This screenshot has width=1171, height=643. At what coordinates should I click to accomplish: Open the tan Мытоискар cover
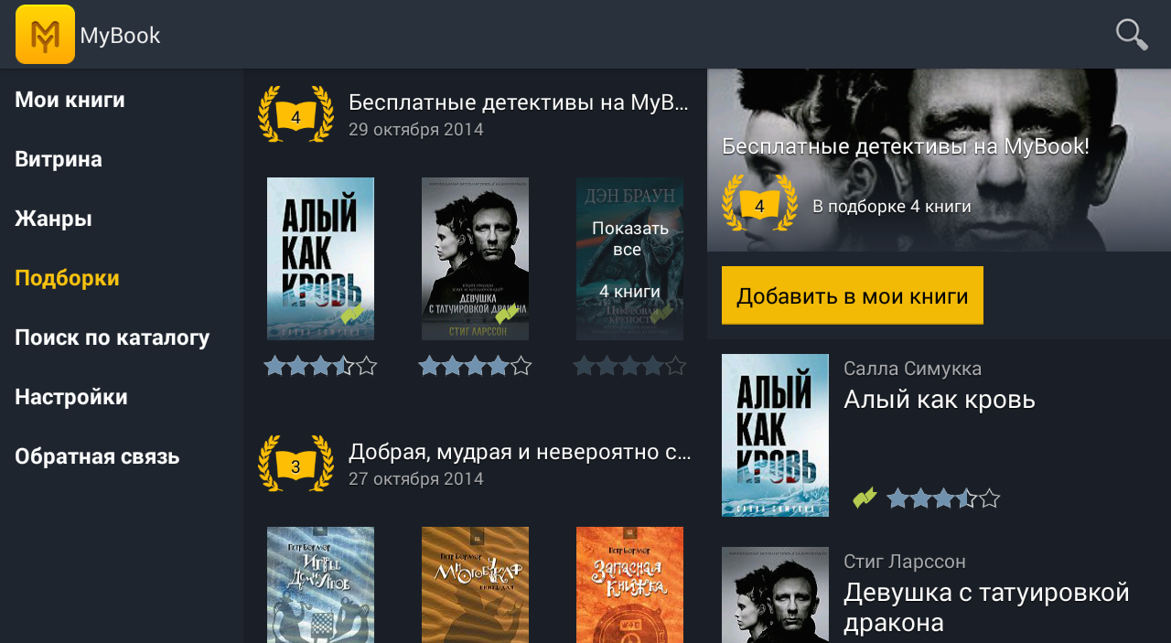(x=475, y=584)
